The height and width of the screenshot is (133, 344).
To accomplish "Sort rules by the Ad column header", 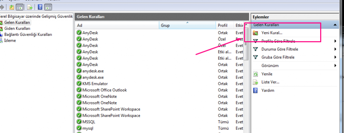I will tap(117, 26).
